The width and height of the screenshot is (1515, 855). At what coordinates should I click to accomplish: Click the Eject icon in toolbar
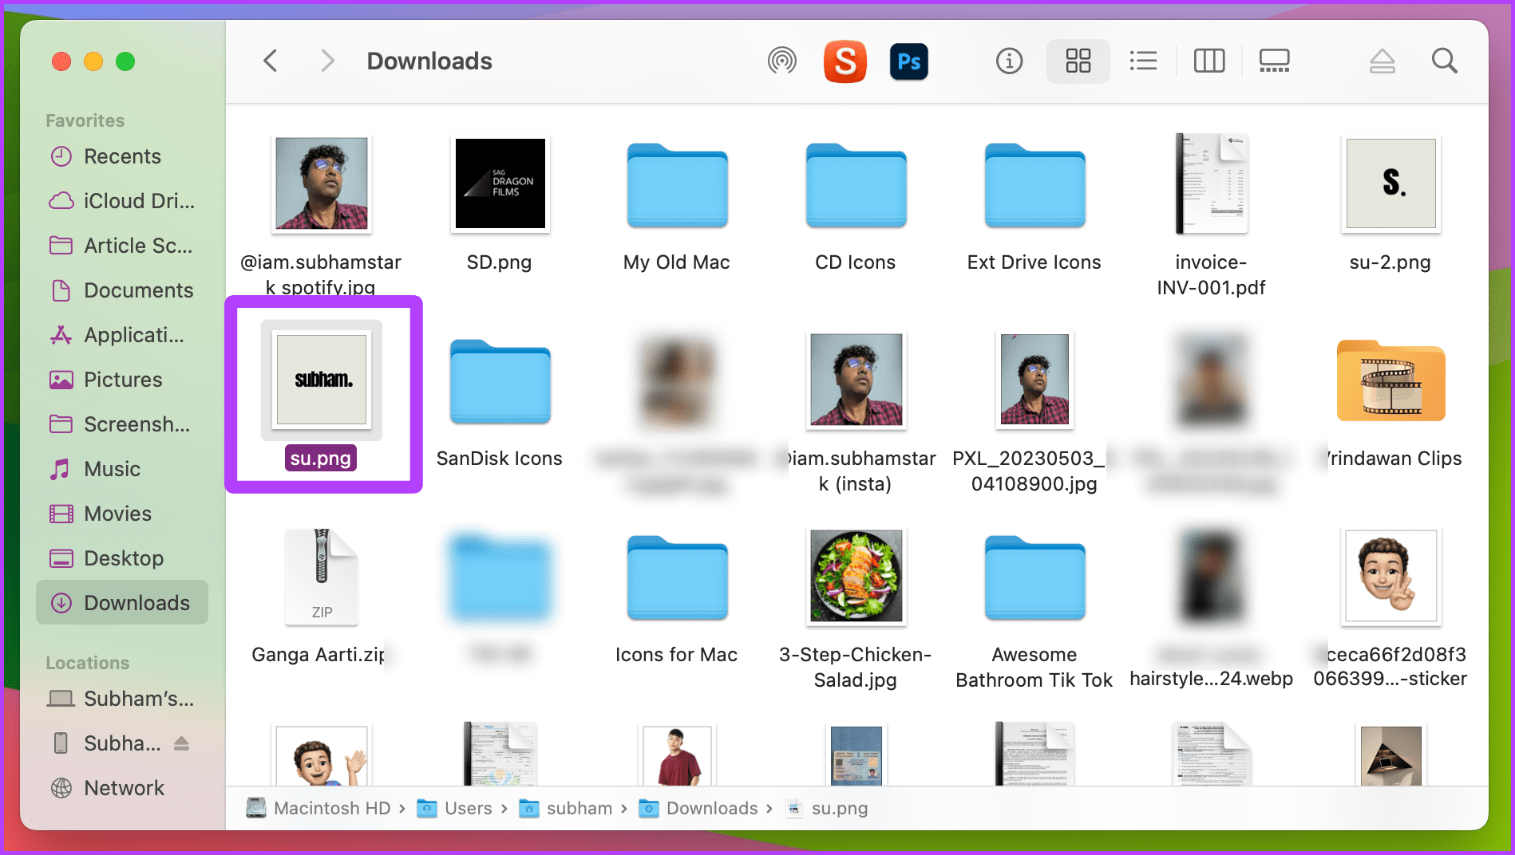click(x=1382, y=61)
